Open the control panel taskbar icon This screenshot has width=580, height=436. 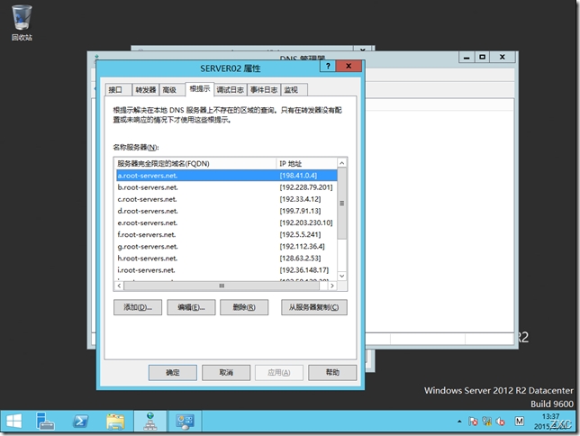click(185, 421)
